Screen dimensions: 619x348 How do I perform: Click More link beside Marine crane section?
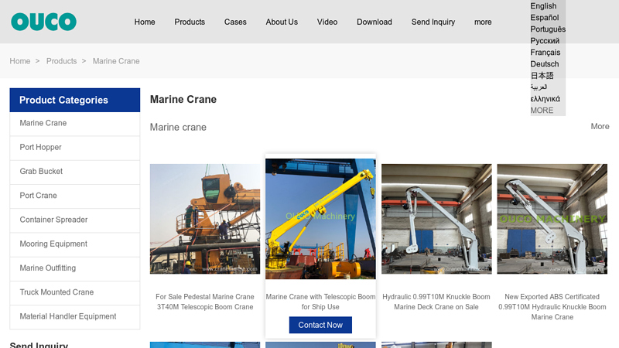[x=600, y=126]
